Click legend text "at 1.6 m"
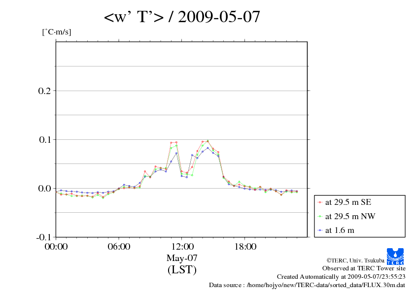Viewport: 415px width, 293px height. pyautogui.click(x=340, y=230)
